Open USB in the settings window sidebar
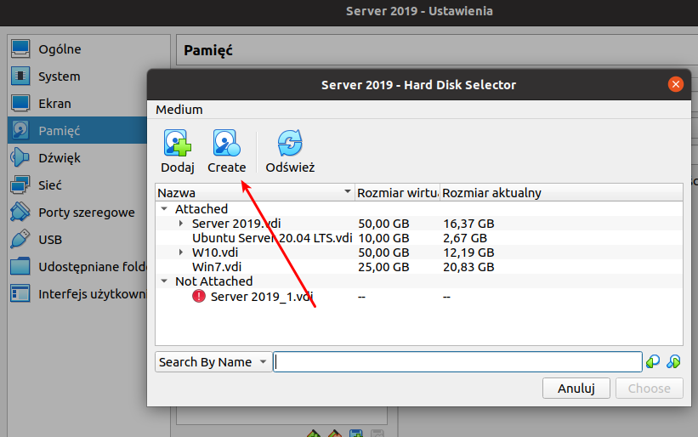 click(x=78, y=240)
